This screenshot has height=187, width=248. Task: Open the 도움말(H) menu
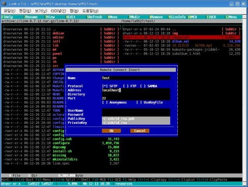coord(90,11)
